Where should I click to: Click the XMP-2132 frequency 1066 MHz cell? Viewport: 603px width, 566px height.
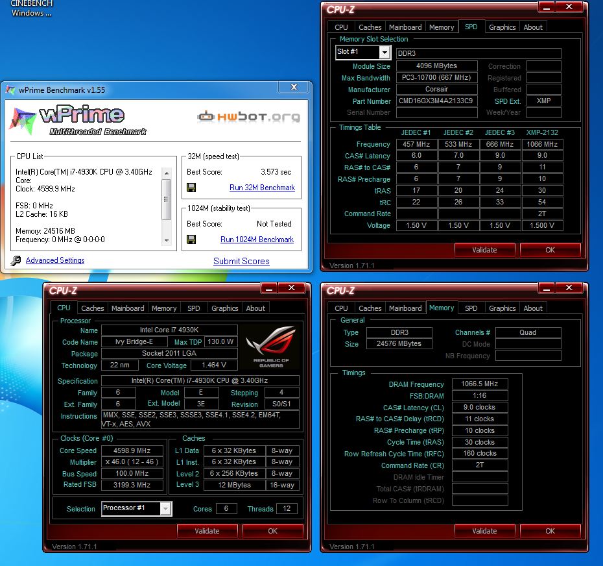click(542, 144)
